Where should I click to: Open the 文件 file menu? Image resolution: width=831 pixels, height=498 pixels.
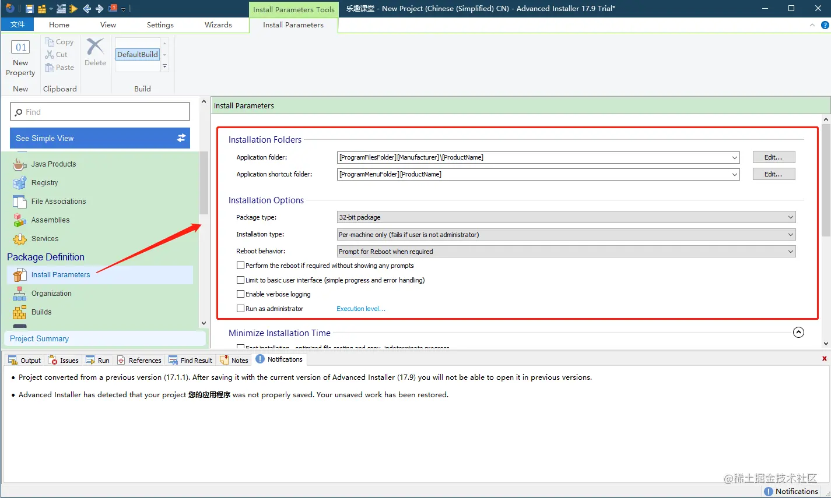point(17,24)
